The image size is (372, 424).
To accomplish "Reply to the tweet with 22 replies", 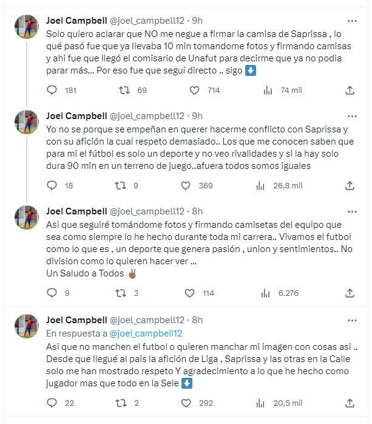I will [x=52, y=402].
